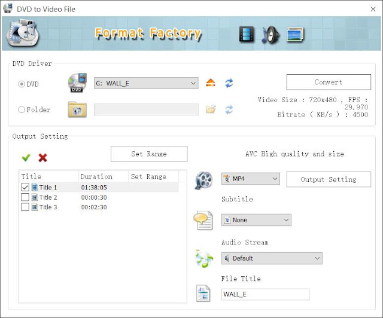Image resolution: width=383 pixels, height=318 pixels.
Task: Browse for a folder with the open-folder icon
Action: pos(211,109)
